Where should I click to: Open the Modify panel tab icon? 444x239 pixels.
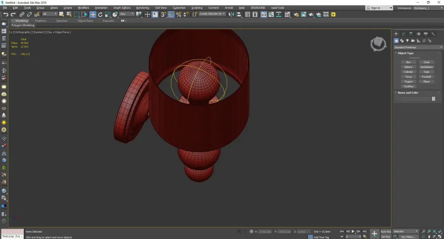coord(403,34)
